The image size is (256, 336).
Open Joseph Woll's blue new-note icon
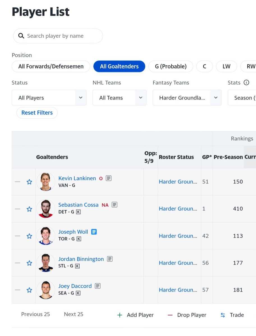[x=94, y=232]
